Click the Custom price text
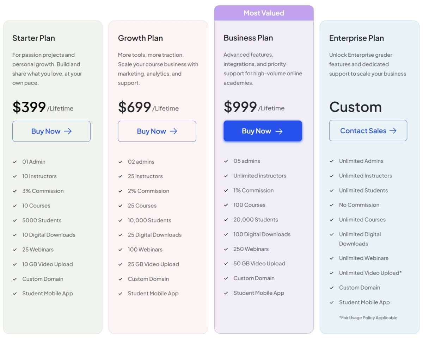 pos(355,107)
